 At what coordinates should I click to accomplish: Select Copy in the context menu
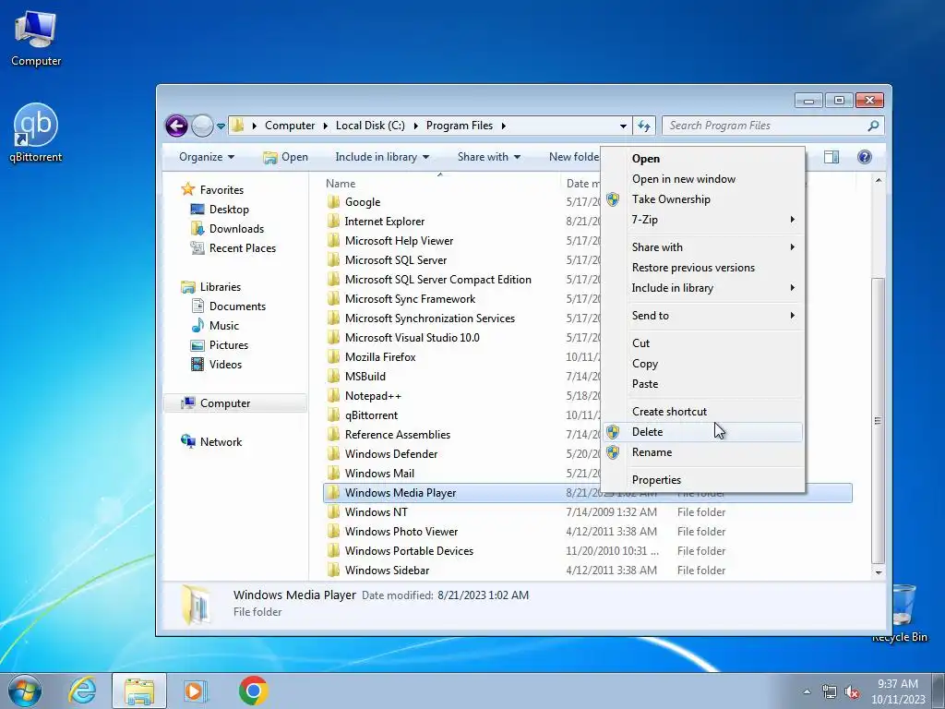coord(702,364)
